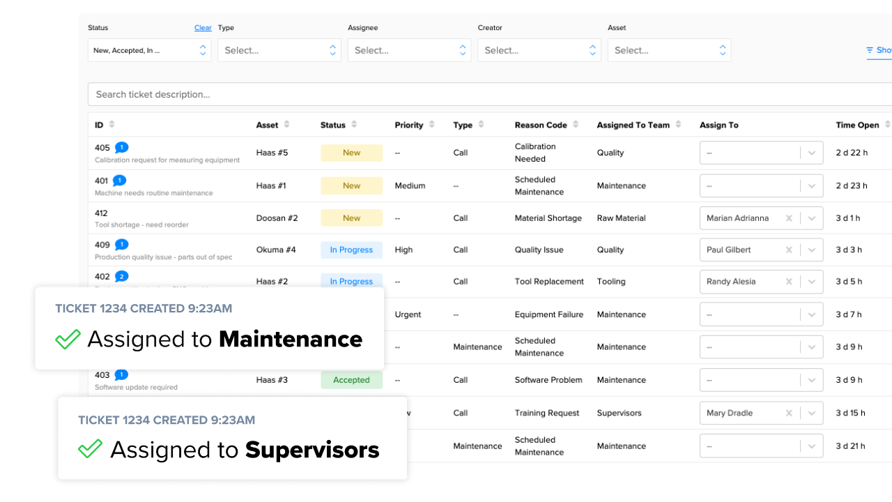Expand Paul Gilbert assignee dropdown arrow
Image resolution: width=892 pixels, height=502 pixels.
[812, 250]
